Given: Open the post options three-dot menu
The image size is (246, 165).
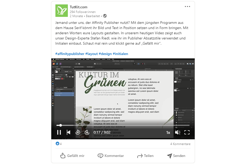Looking at the screenshot, I should click(187, 6).
